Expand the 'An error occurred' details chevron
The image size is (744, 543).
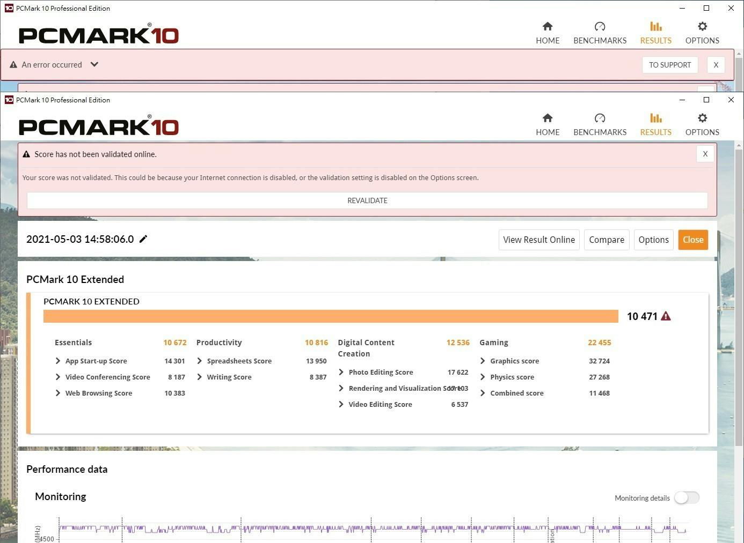tap(94, 64)
